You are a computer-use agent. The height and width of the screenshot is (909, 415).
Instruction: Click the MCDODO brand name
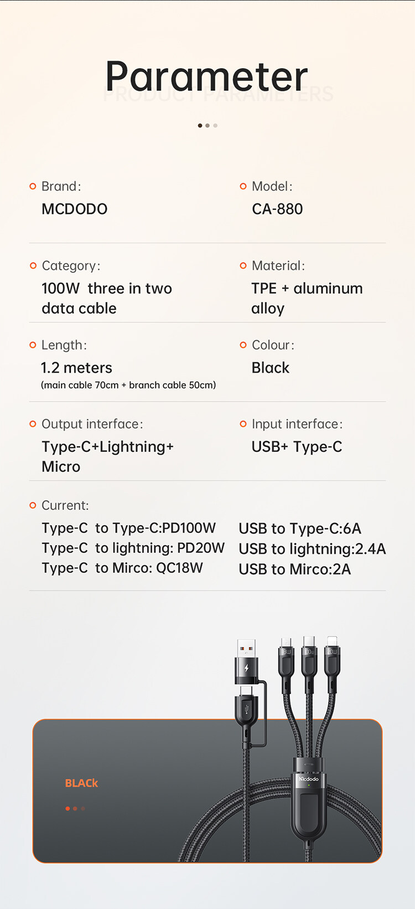coord(75,209)
